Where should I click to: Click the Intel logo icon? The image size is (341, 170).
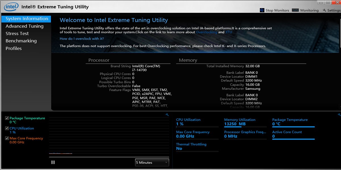pos(11,6)
